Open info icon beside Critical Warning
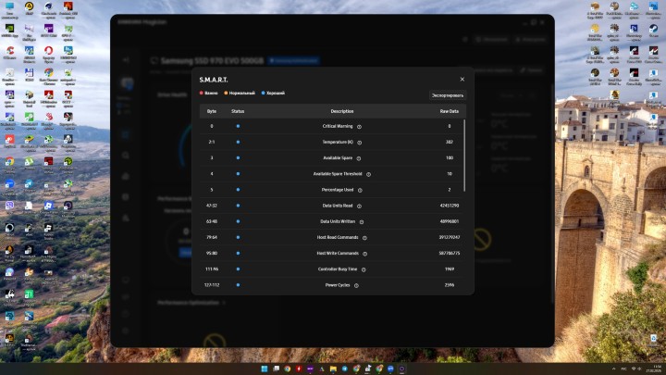666x375 pixels. coord(359,127)
